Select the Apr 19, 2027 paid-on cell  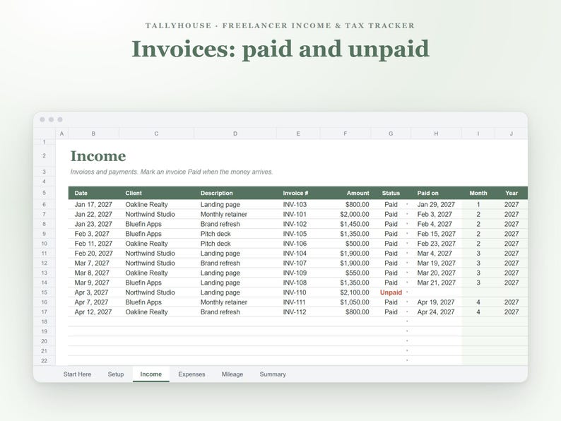click(x=436, y=302)
